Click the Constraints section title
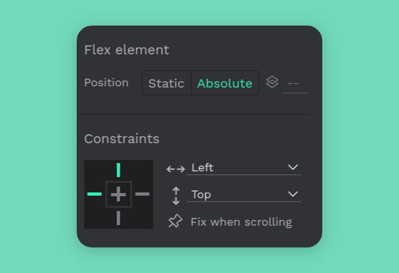399x273 pixels. [121, 139]
